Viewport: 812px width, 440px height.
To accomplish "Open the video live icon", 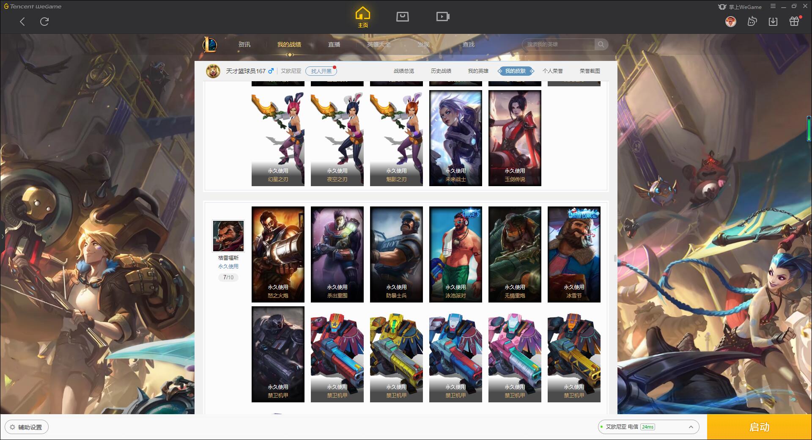I will [443, 16].
